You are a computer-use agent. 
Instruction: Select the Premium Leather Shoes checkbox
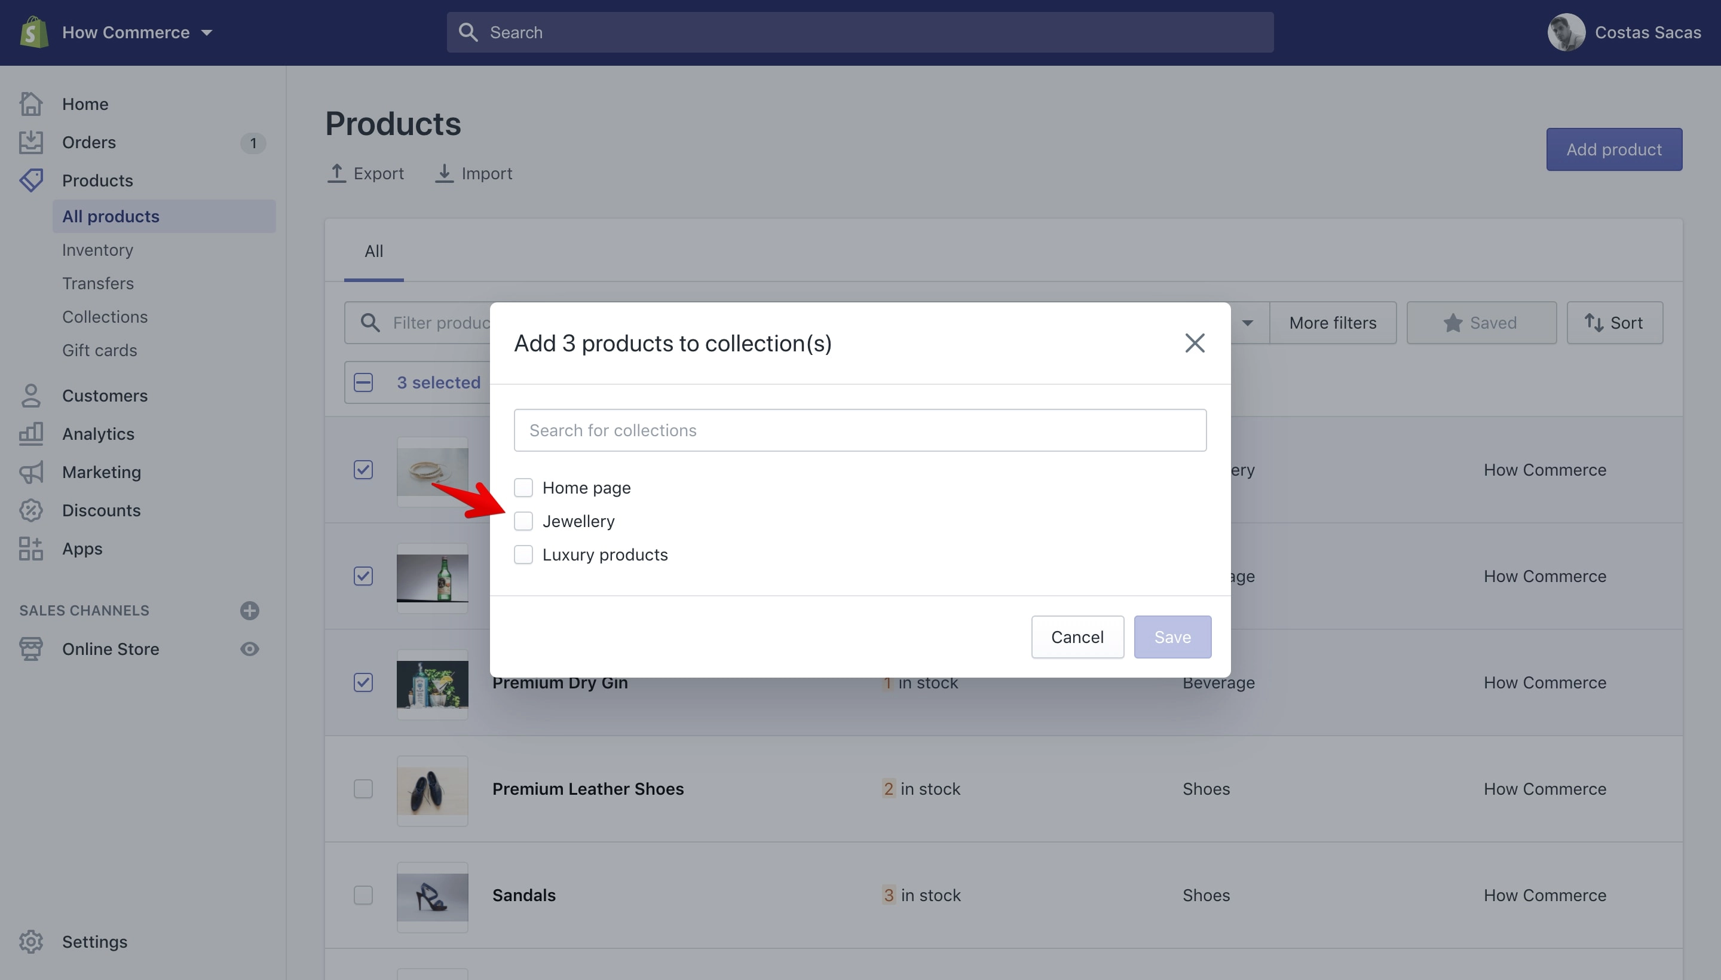click(x=363, y=789)
